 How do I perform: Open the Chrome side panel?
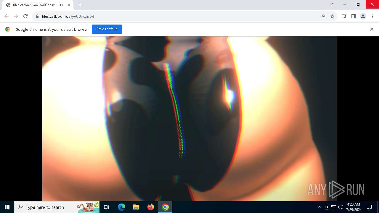(353, 16)
